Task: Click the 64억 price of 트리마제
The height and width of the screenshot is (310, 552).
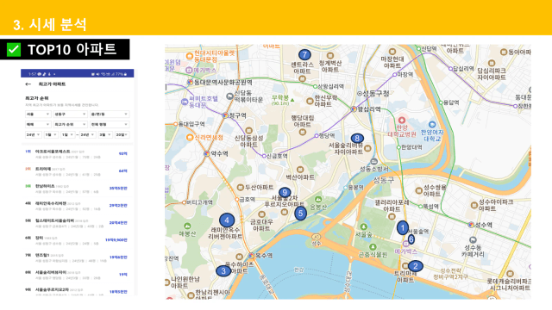Action: (x=122, y=170)
